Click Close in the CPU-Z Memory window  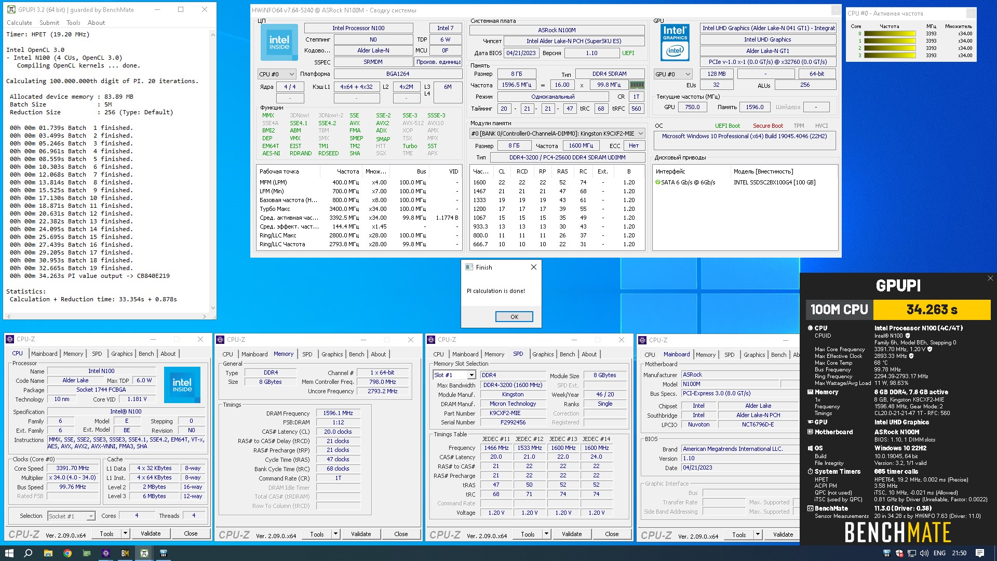[401, 534]
